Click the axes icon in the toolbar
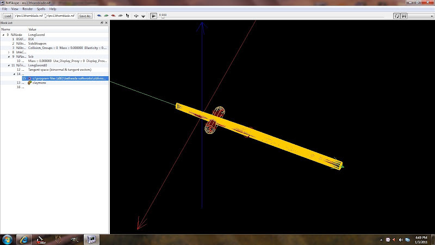This screenshot has height=245, width=435. click(x=136, y=16)
